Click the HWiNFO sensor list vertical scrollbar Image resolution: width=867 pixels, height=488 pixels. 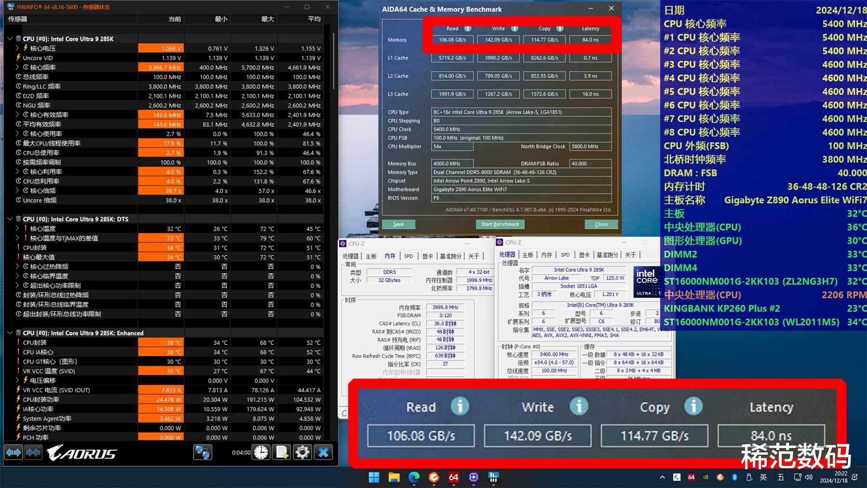tap(333, 60)
